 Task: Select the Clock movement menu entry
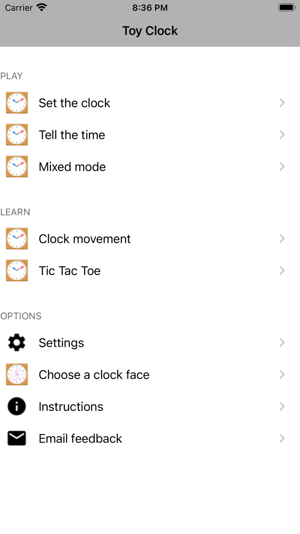point(85,239)
